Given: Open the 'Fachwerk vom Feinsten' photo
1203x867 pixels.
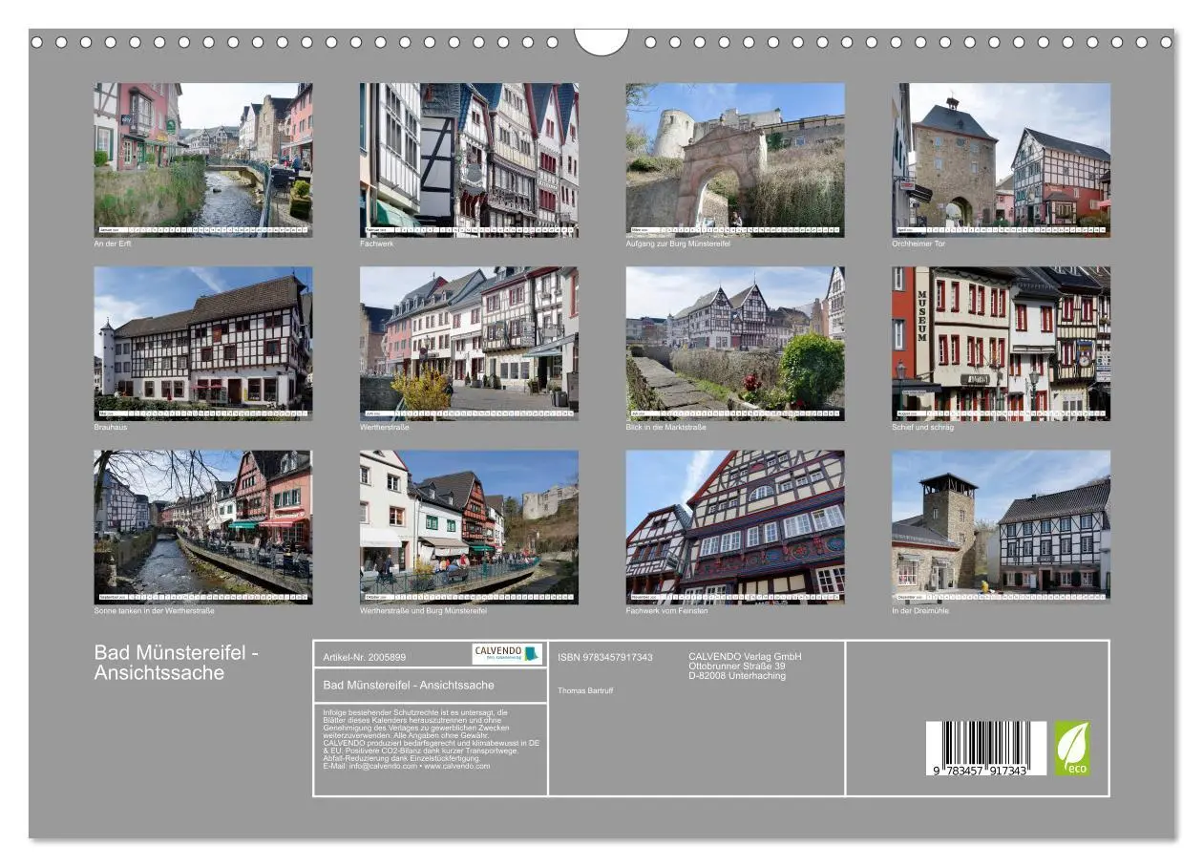Looking at the screenshot, I should pos(735,527).
